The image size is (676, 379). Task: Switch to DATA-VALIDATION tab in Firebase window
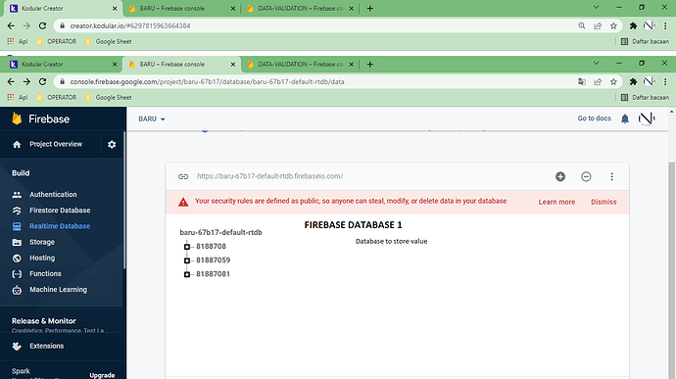pyautogui.click(x=300, y=65)
